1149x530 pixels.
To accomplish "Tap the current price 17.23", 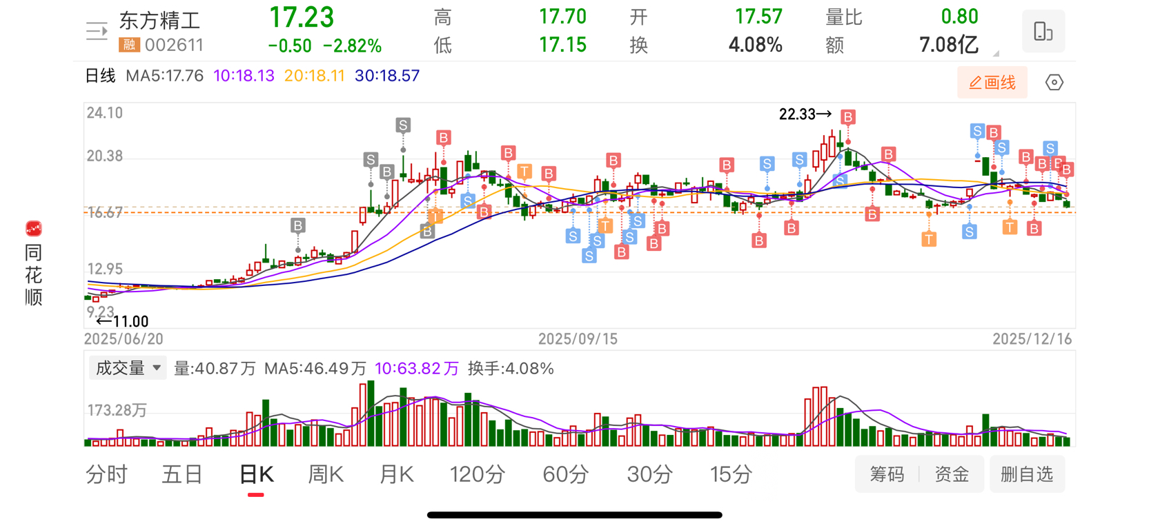I will pos(302,17).
